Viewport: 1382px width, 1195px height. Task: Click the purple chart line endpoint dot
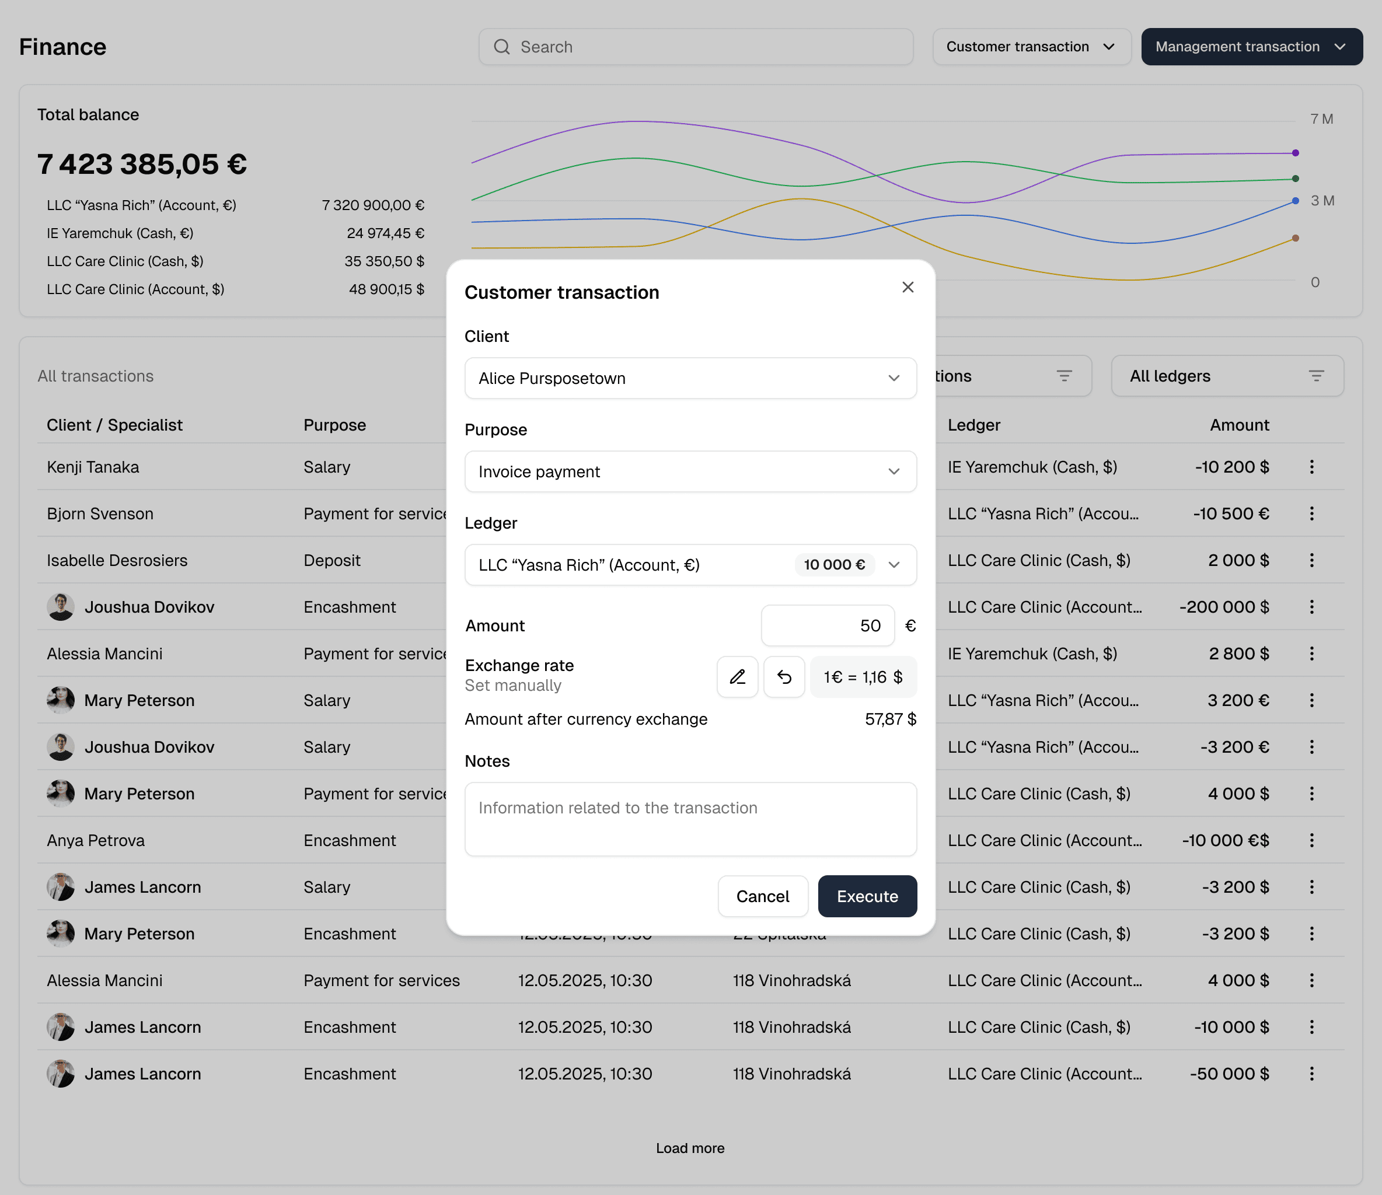point(1295,153)
